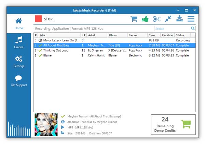Sort list by Artist column header
This screenshot has width=205, height=144.
(97, 35)
